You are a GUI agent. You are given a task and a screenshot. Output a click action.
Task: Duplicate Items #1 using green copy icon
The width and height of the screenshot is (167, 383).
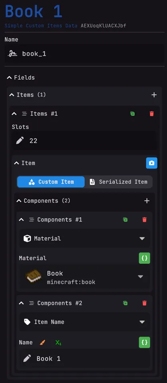tap(133, 114)
